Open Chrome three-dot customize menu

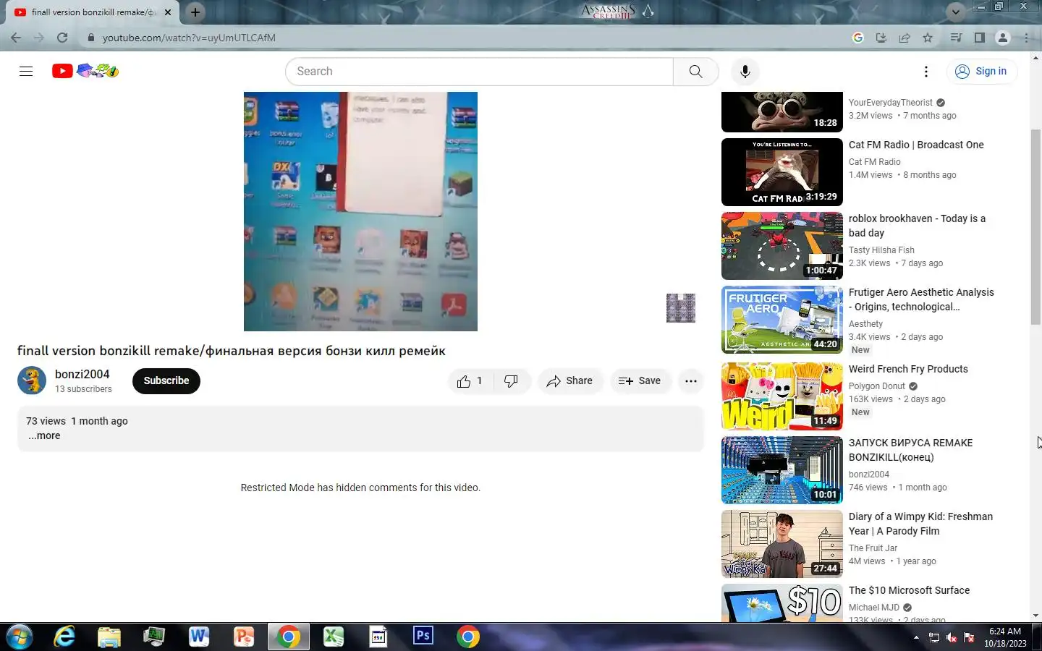click(1026, 38)
